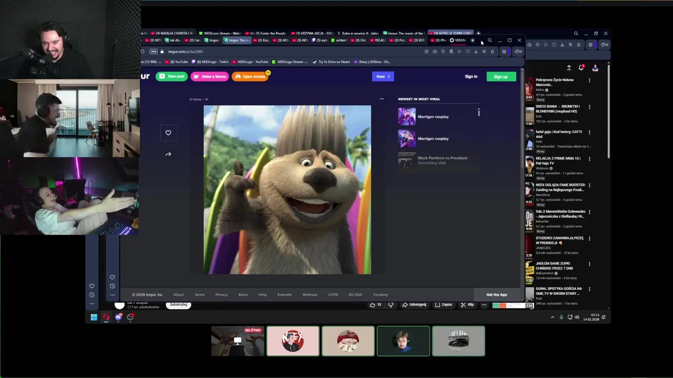
Task: Click the Opera GX taskbar icon
Action: 106,317
